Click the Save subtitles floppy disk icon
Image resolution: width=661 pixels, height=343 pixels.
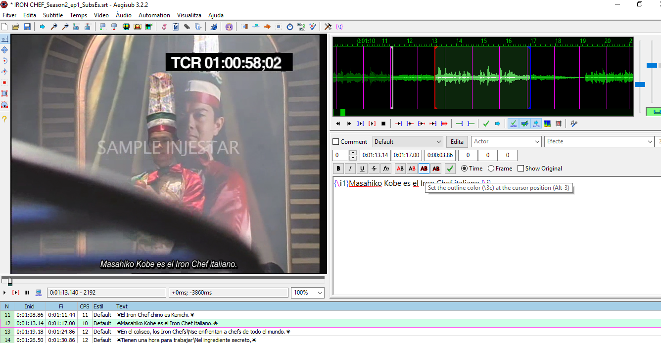tap(27, 27)
